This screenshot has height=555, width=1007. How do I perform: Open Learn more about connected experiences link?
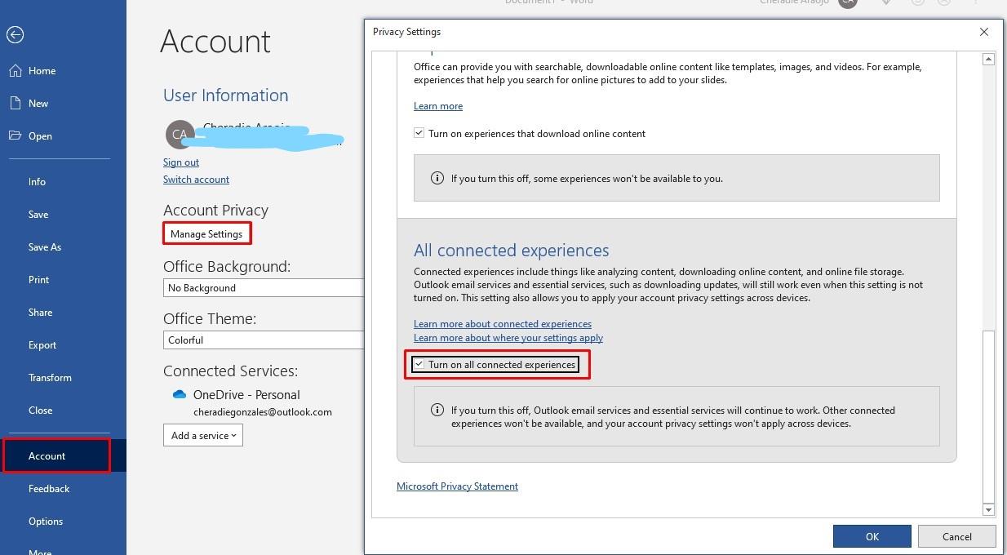[x=503, y=324]
